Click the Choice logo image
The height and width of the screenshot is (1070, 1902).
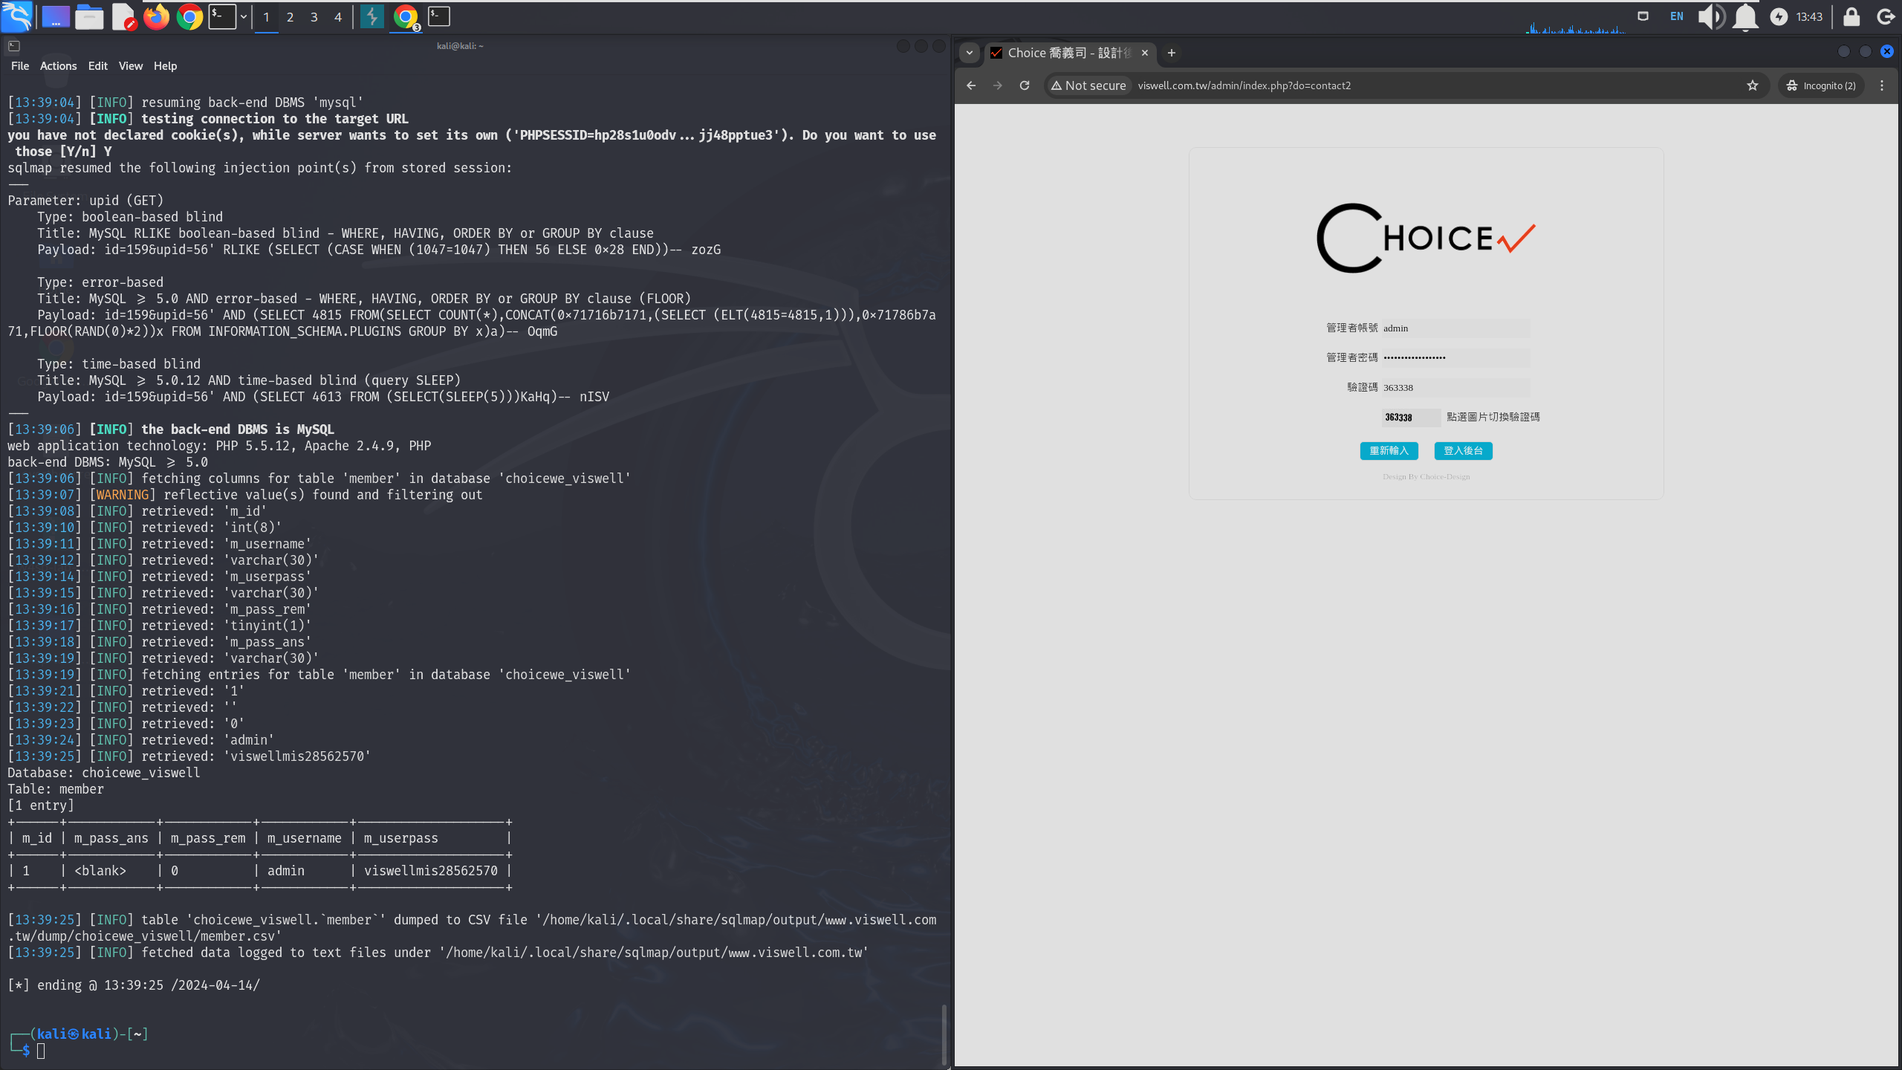(1426, 238)
